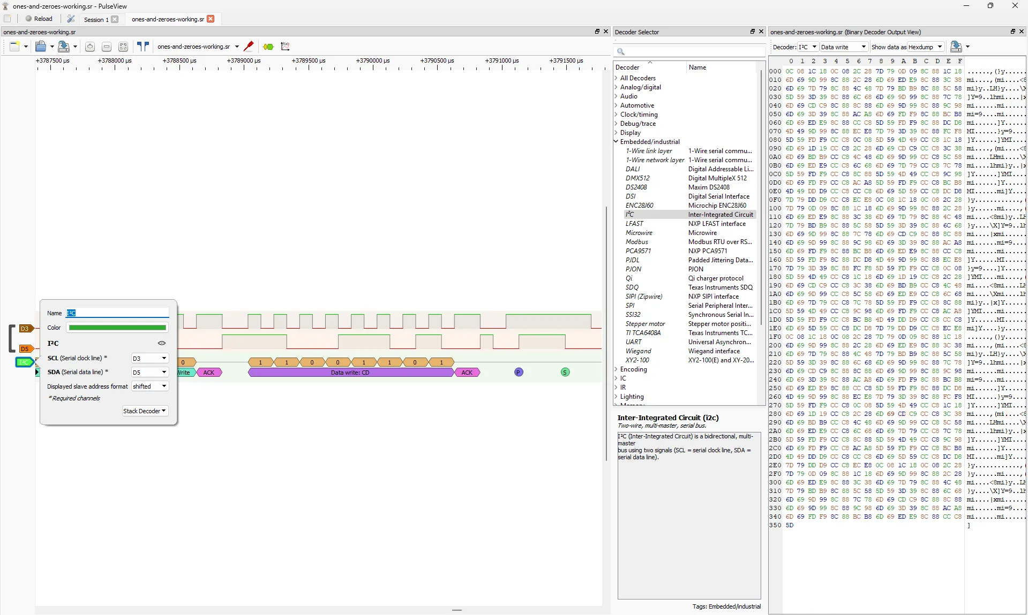Show cursors using the blue flags icon
This screenshot has height=615, width=1028.
pos(142,47)
